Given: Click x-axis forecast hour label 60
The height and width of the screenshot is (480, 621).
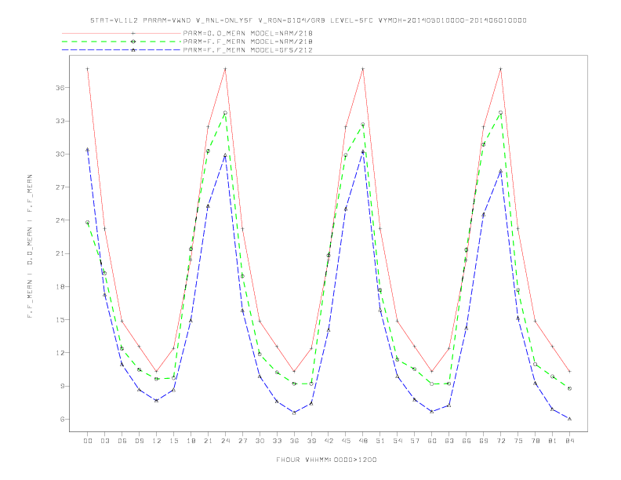Looking at the screenshot, I should [x=432, y=441].
